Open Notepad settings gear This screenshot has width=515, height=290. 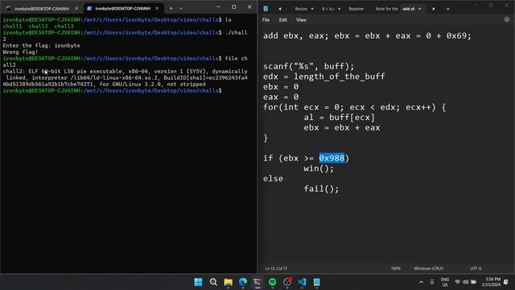[x=507, y=19]
